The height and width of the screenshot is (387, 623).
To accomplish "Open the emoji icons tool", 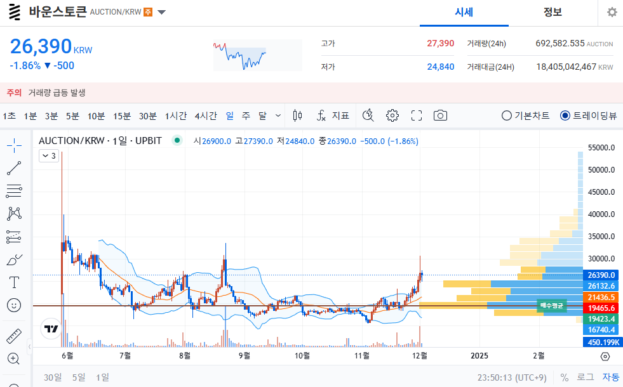I will pos(14,305).
